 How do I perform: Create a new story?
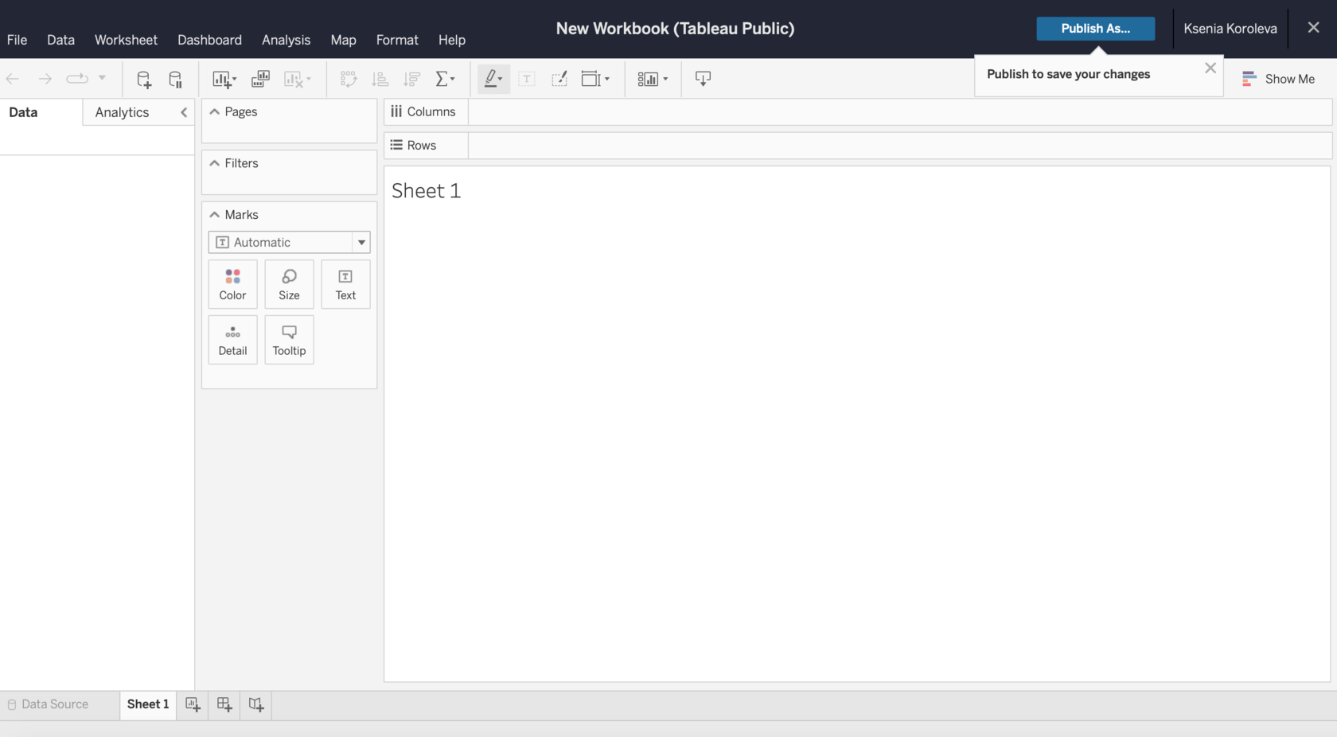pos(255,705)
